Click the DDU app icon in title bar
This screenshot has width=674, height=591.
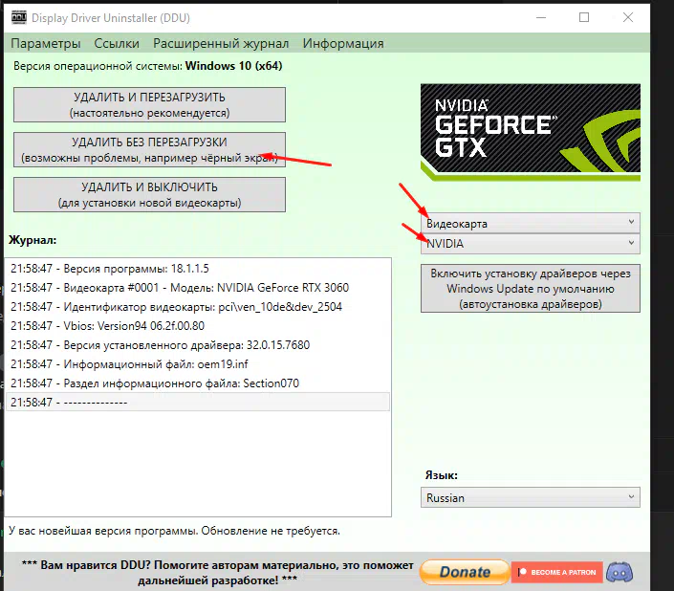click(19, 17)
